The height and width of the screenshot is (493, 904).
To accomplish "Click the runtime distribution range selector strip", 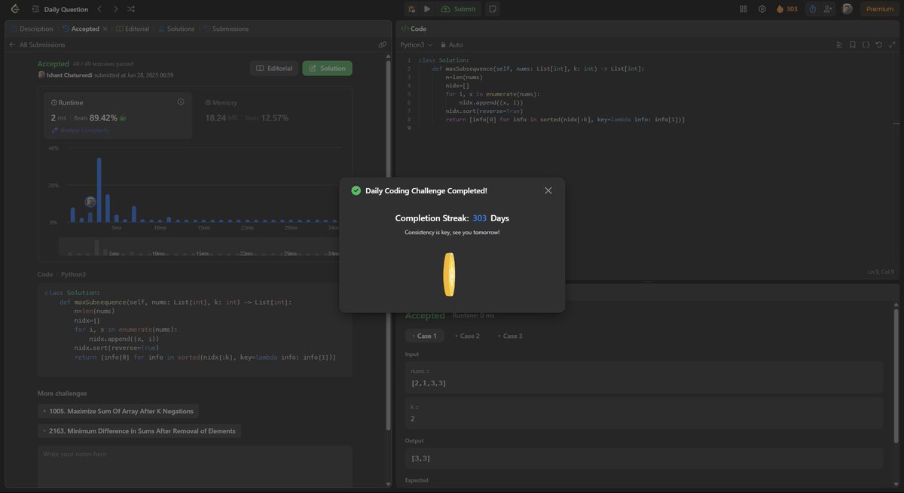I will [199, 248].
